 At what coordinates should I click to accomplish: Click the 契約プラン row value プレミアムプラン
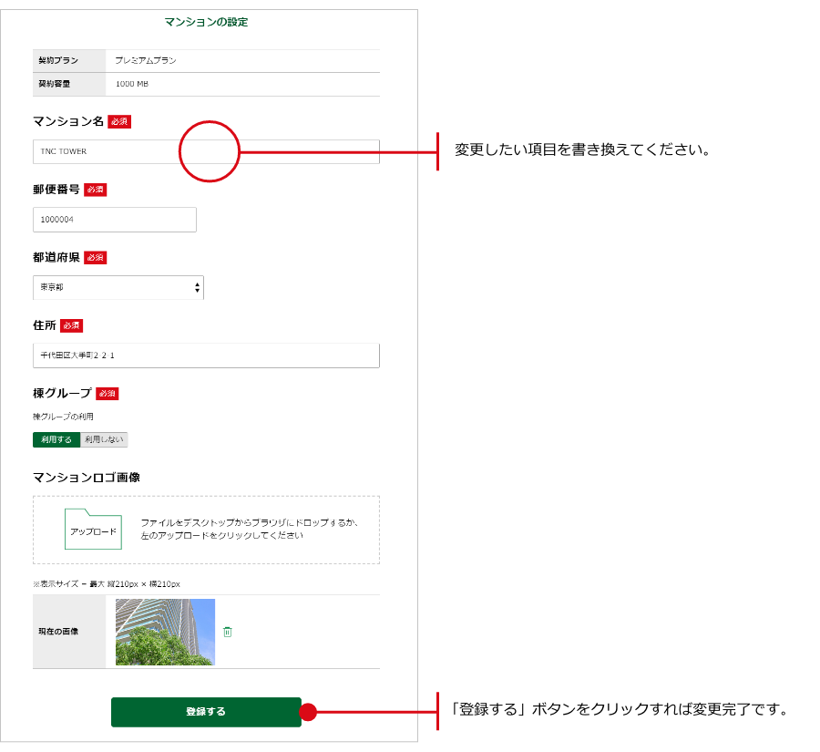pos(146,60)
